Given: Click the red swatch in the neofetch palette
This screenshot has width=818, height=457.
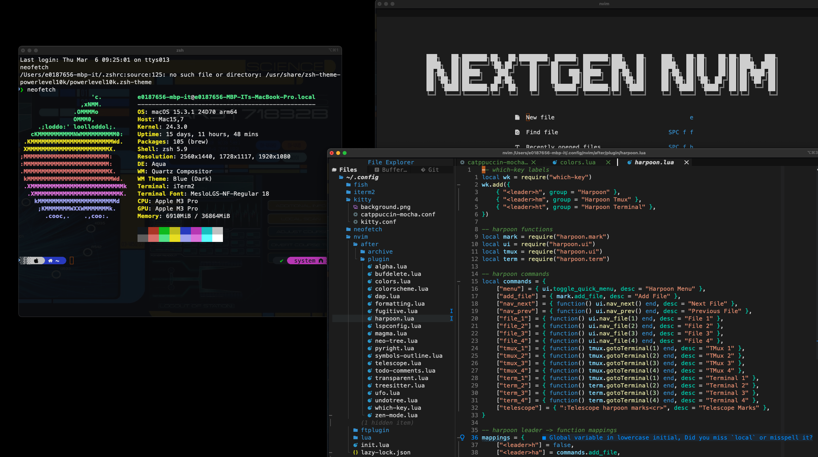Looking at the screenshot, I should [x=153, y=231].
